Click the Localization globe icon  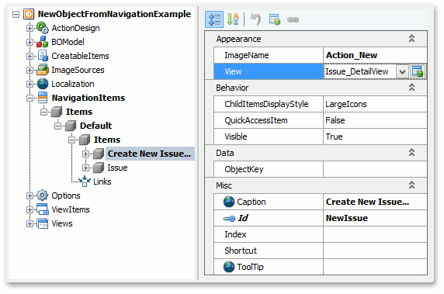[x=43, y=84]
